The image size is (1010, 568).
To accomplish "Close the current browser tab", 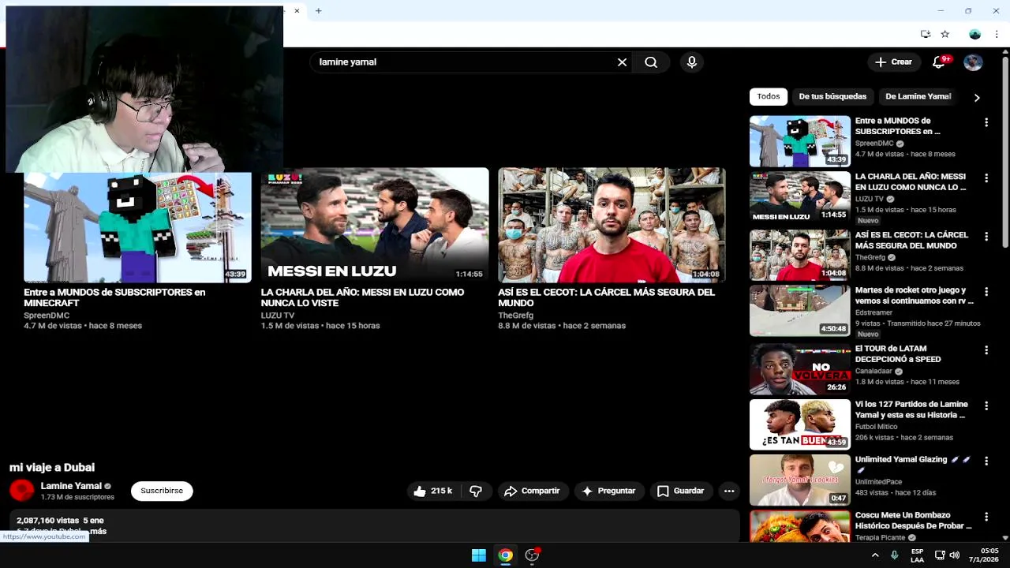I will point(297,11).
